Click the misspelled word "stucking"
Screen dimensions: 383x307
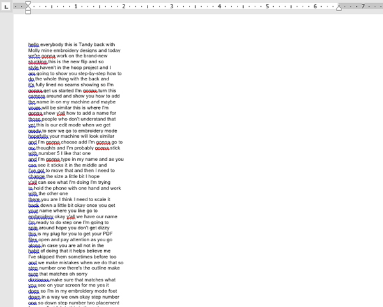tap(39, 62)
